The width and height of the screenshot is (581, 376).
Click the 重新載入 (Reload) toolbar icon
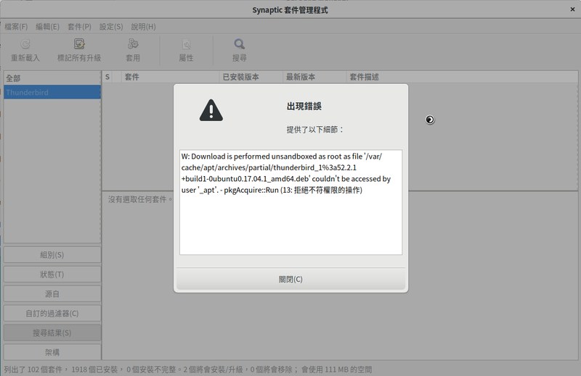[x=25, y=44]
